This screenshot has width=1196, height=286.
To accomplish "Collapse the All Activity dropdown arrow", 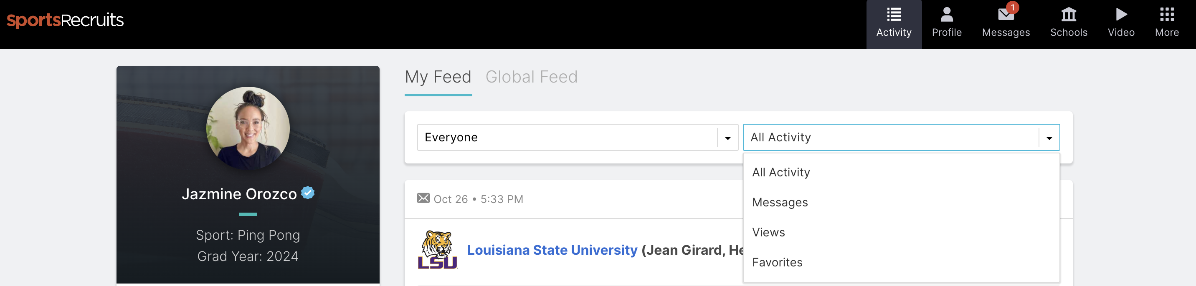I will point(1049,138).
